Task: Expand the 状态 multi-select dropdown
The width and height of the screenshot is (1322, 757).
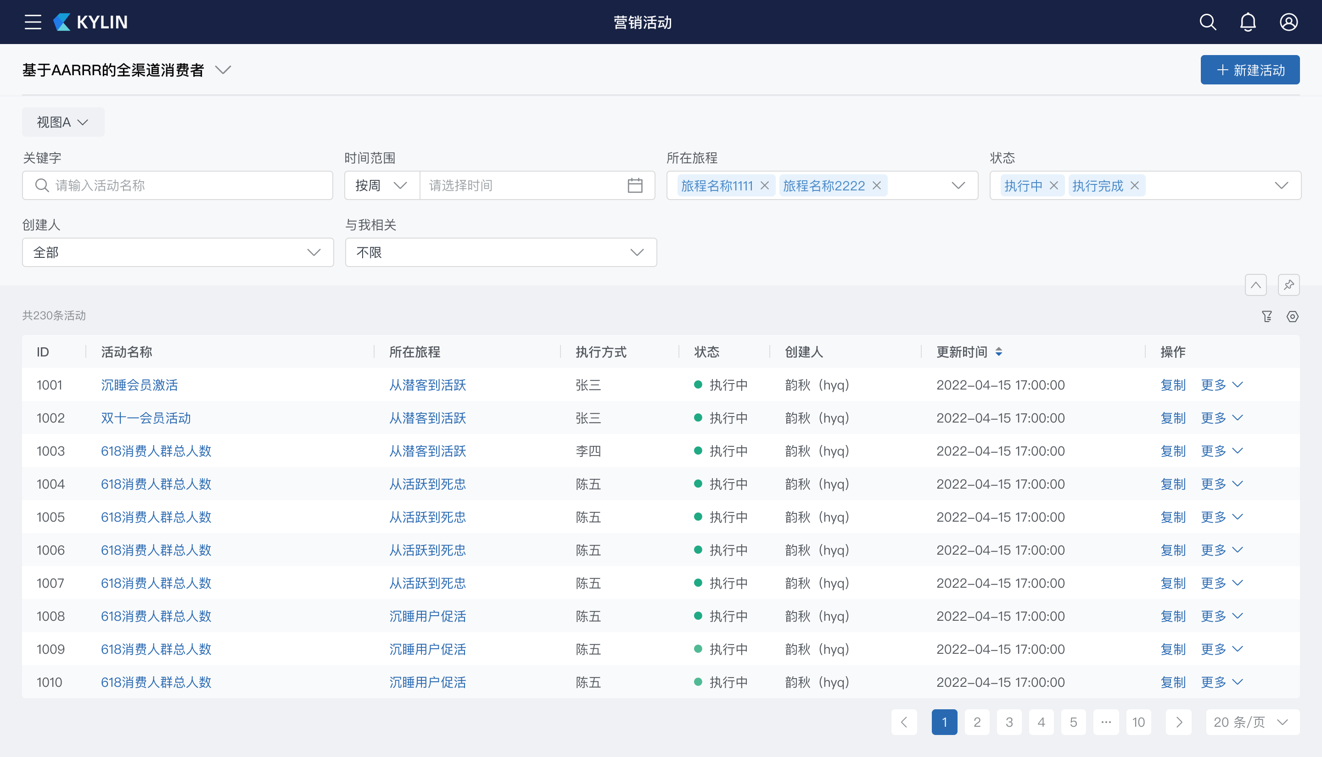Action: 1282,185
